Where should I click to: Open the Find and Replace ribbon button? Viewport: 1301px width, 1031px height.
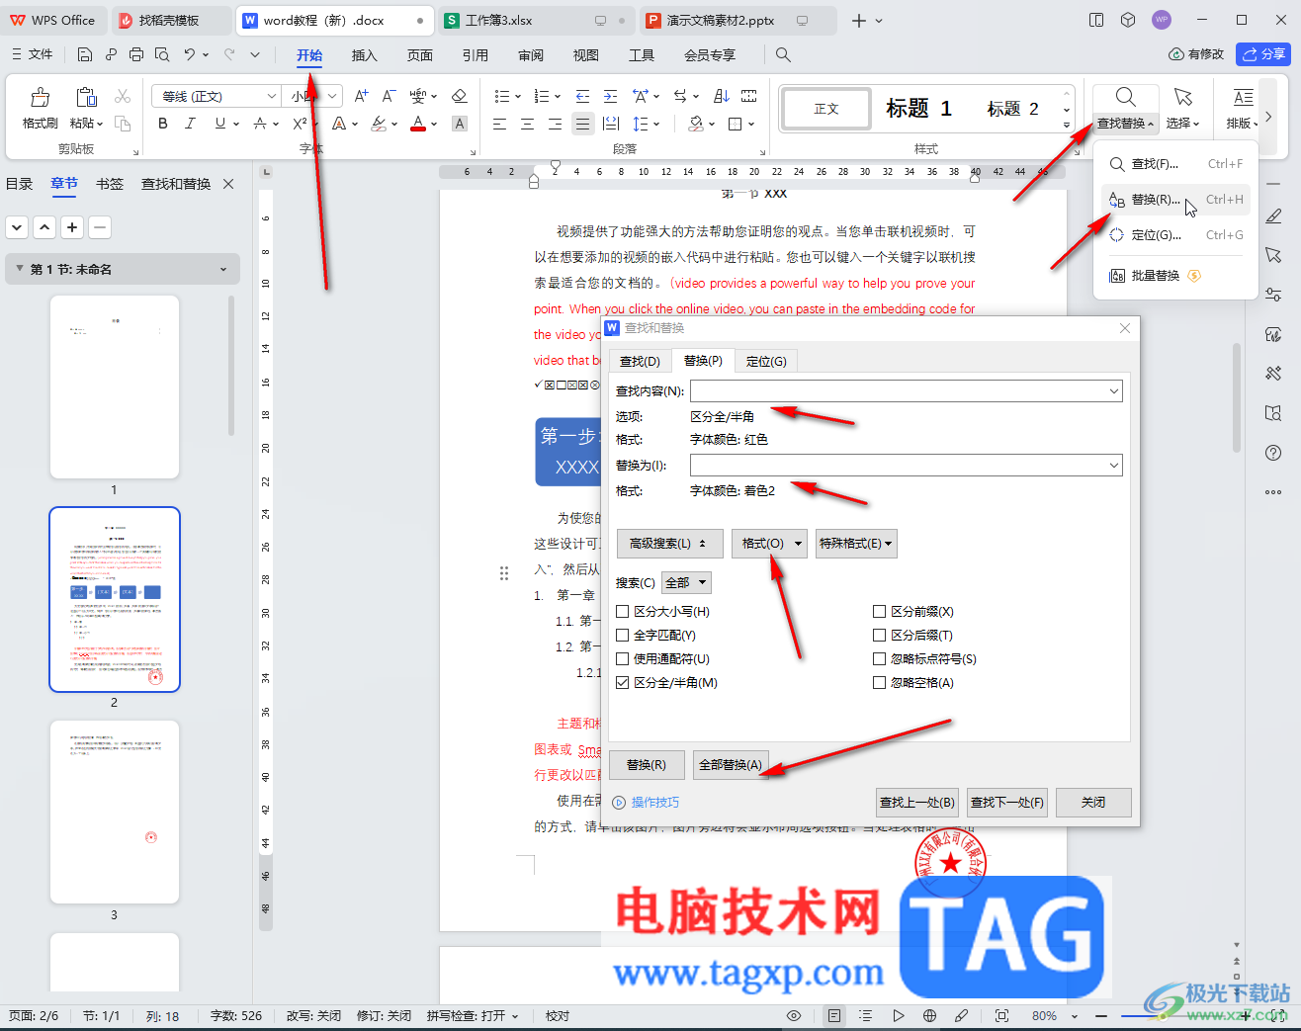1125,109
